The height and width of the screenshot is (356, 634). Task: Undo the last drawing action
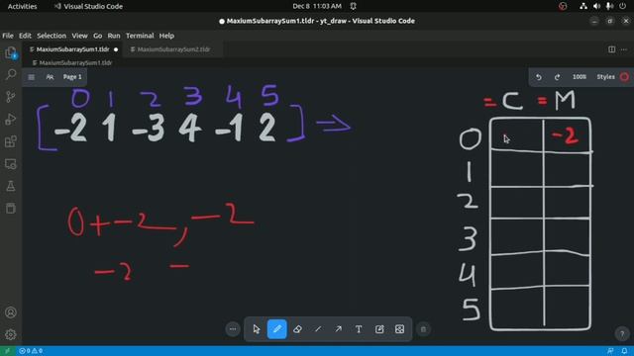(539, 77)
